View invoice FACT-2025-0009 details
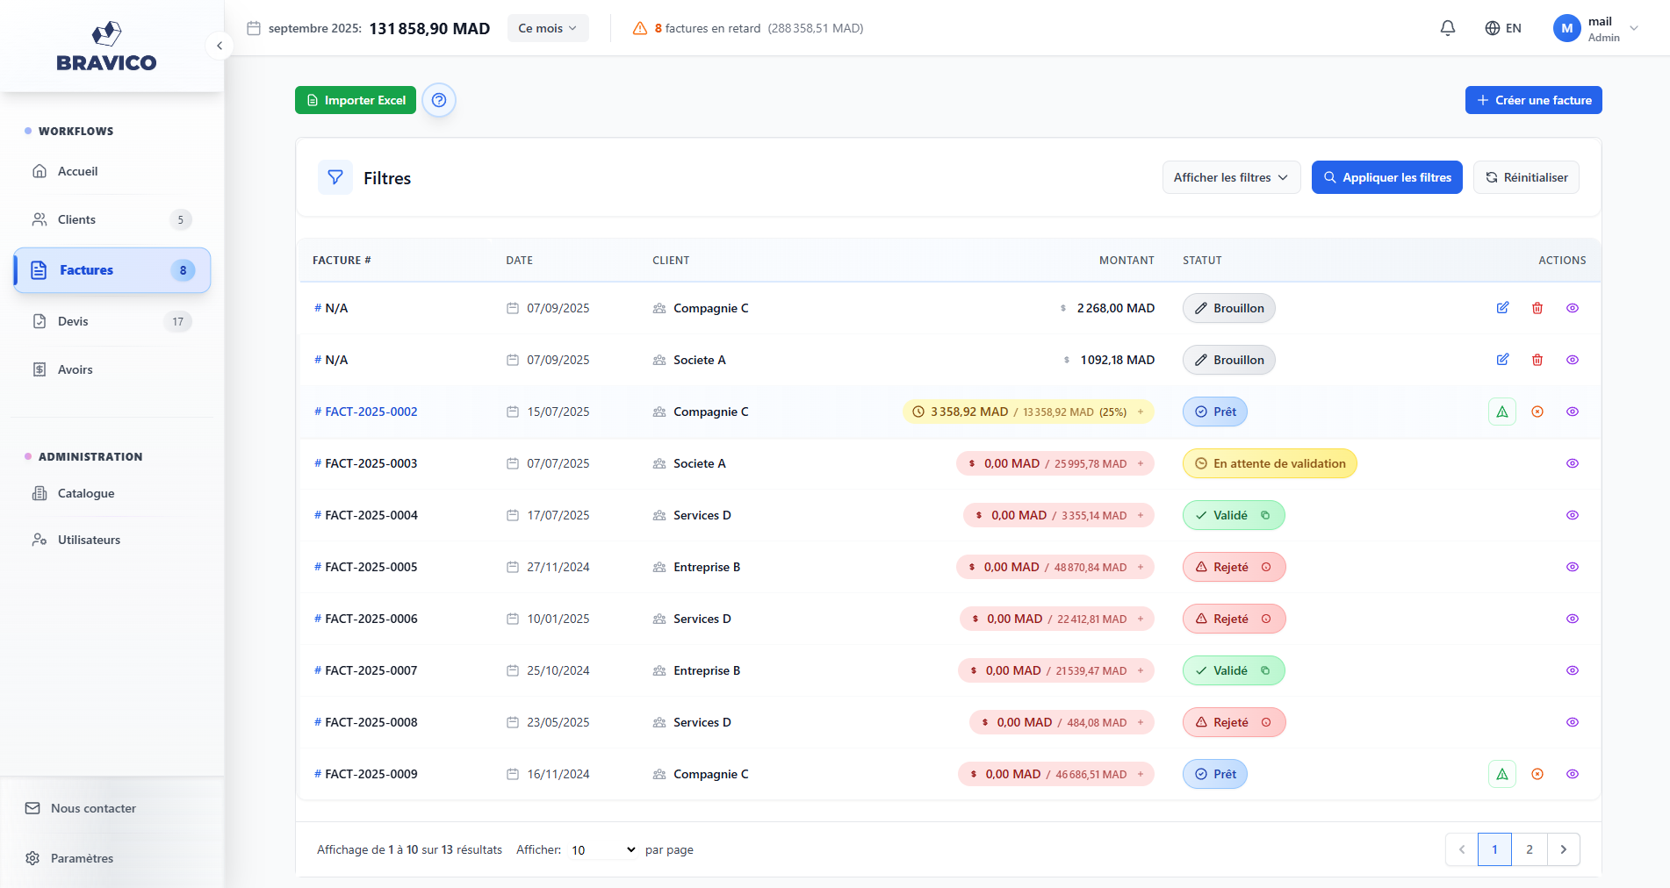The height and width of the screenshot is (888, 1670). 1573,774
